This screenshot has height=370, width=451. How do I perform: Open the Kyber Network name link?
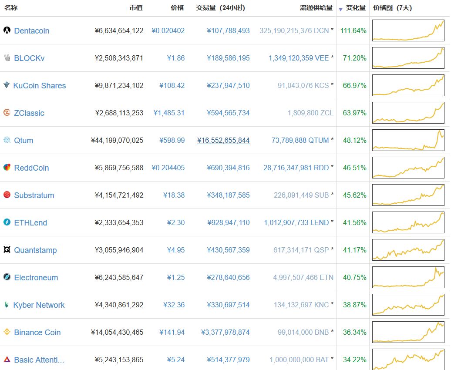pos(39,305)
